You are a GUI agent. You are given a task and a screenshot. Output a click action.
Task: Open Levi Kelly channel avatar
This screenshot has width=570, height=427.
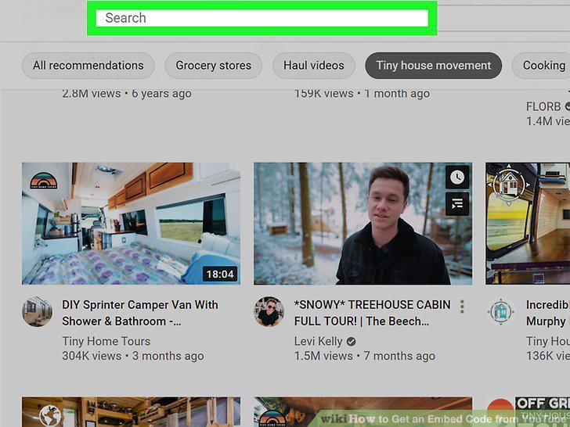click(x=269, y=311)
